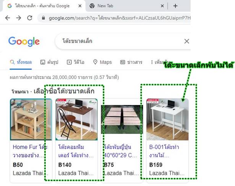
Task: Open the Home Fur shelf table thumbnail
Action: 31,119
